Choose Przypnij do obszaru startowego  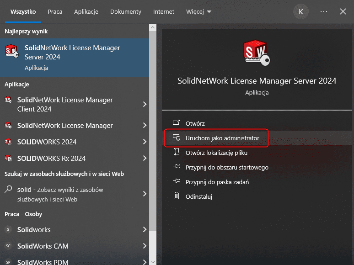257,167
